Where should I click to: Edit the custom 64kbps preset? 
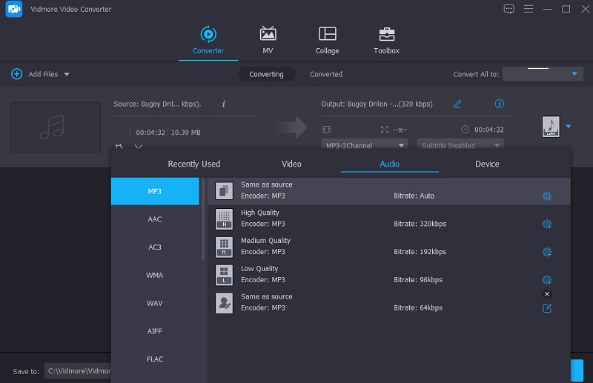[547, 308]
